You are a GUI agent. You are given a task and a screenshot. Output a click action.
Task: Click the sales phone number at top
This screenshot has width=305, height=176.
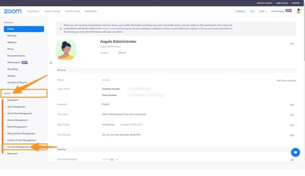282,3
